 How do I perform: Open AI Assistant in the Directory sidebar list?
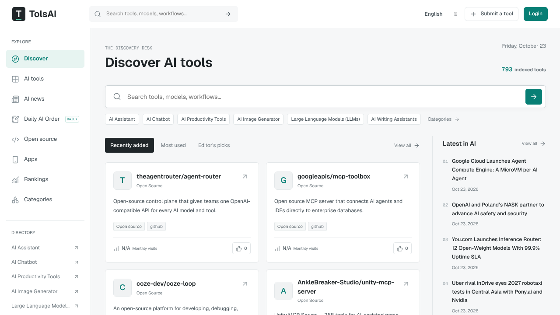(x=45, y=248)
